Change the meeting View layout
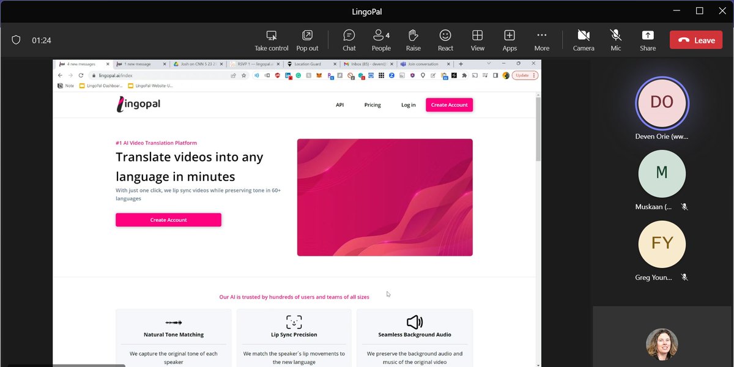 tap(478, 40)
